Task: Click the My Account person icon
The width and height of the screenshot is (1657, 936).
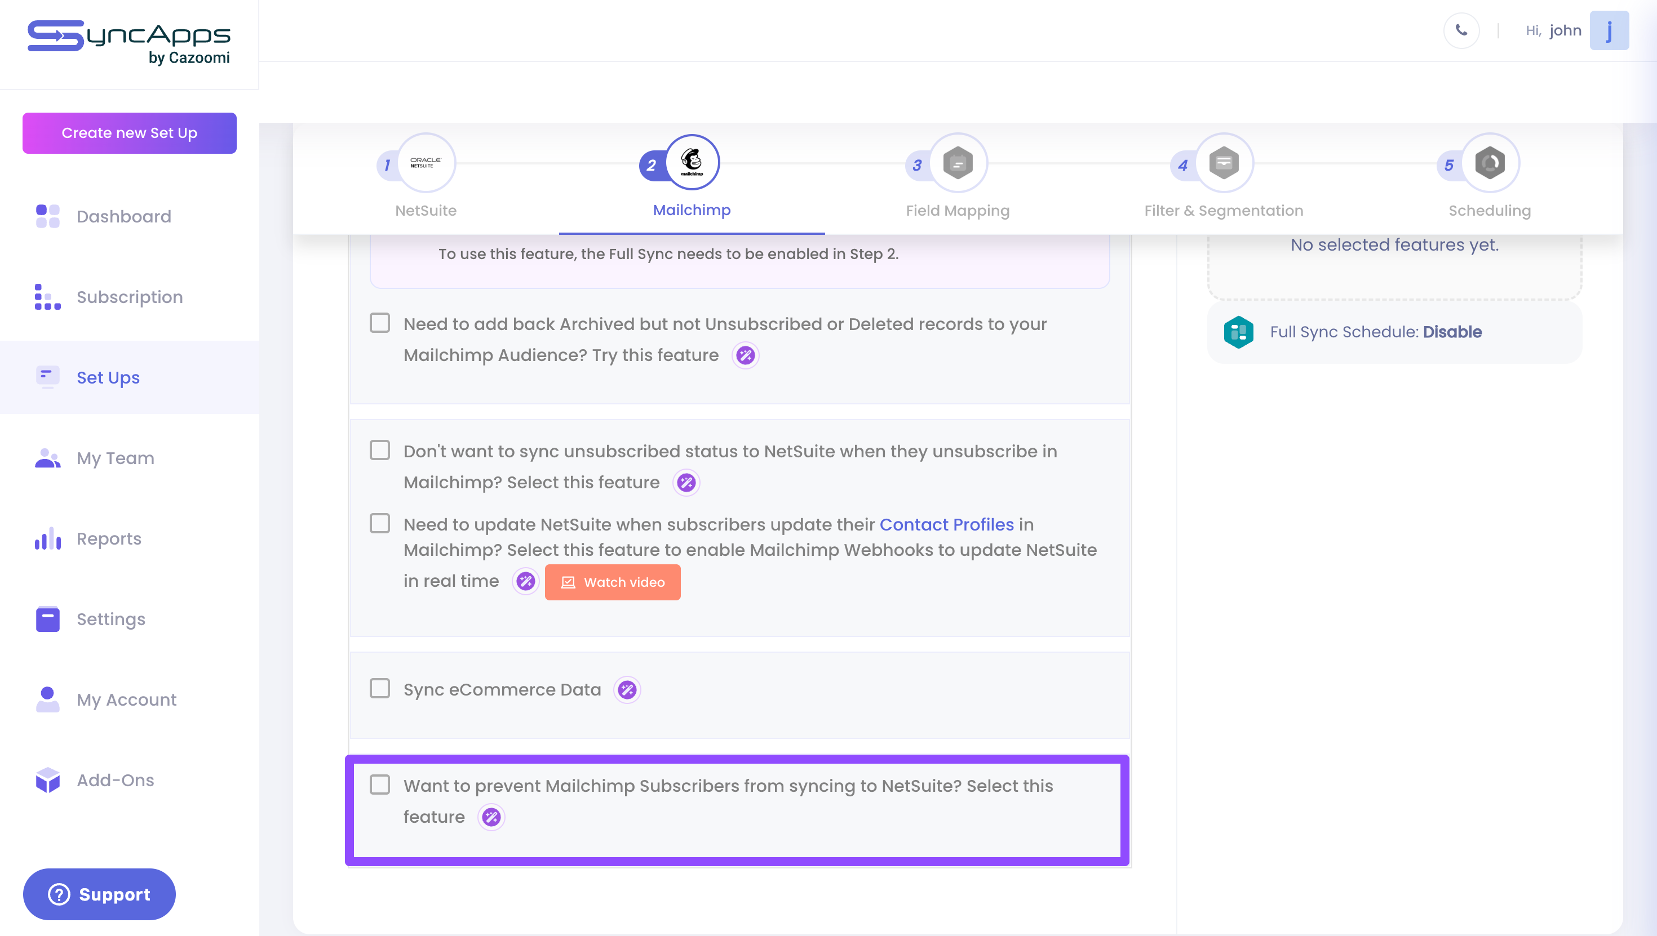Action: [47, 699]
